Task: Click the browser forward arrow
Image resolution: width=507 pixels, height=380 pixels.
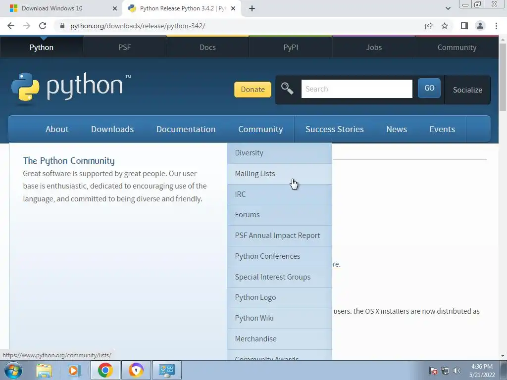Action: 27,26
